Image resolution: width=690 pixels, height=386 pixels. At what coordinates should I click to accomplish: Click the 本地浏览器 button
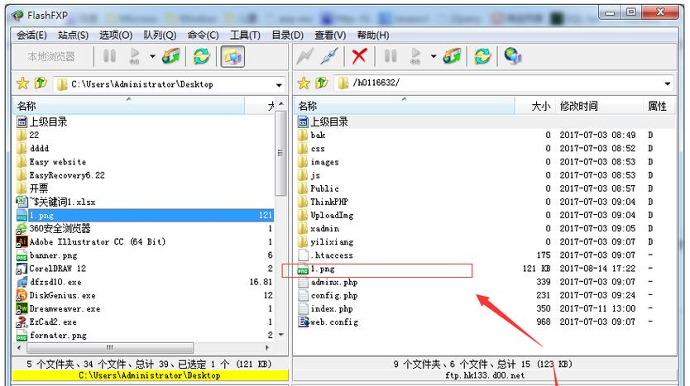tap(51, 57)
